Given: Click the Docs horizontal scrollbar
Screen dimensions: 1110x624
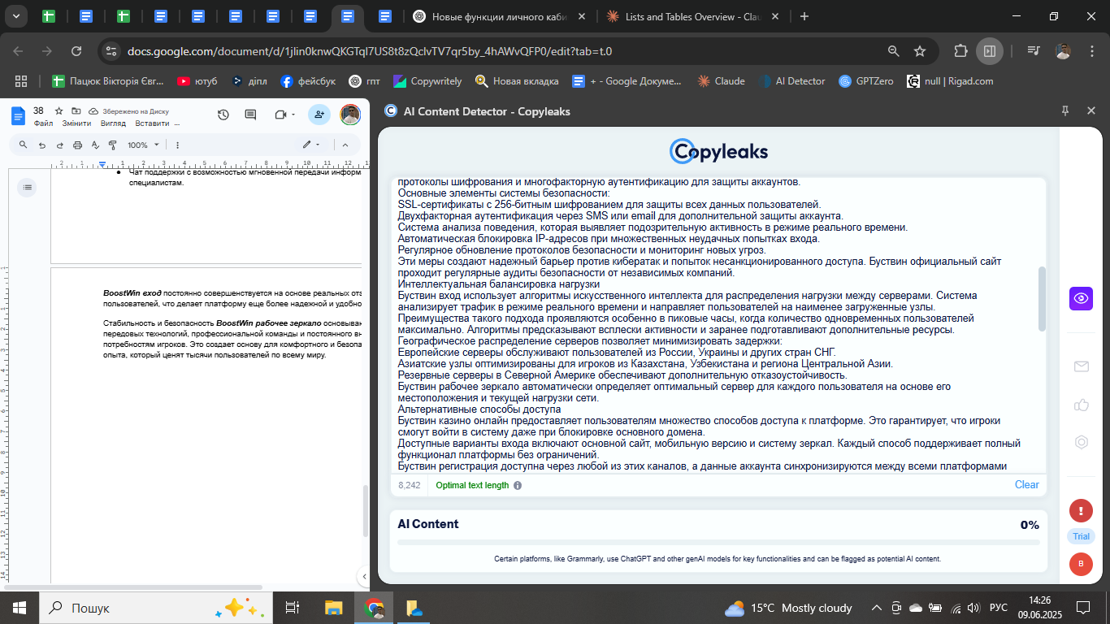Looking at the screenshot, I should (x=132, y=587).
